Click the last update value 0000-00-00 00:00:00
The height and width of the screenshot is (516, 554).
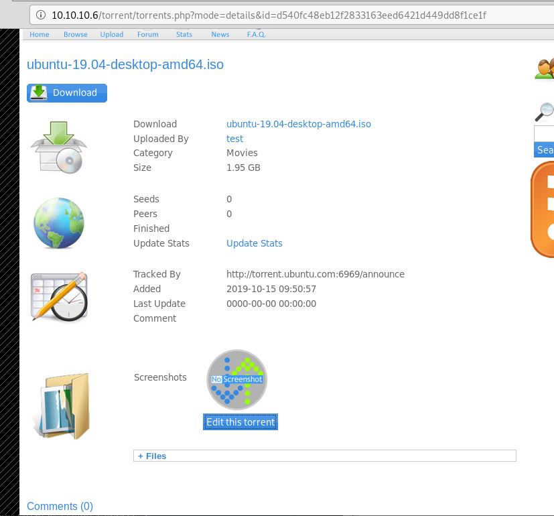(x=271, y=304)
